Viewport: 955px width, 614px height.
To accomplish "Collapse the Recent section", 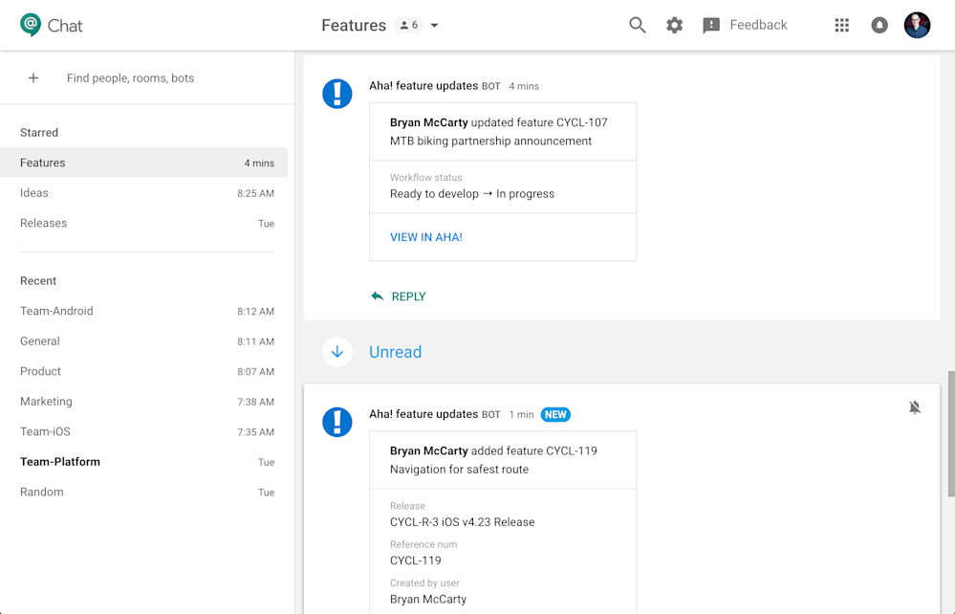I will coord(38,280).
